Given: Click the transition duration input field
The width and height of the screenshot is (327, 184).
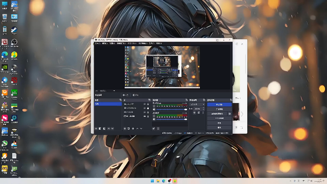Looking at the screenshot, I should point(197,109).
